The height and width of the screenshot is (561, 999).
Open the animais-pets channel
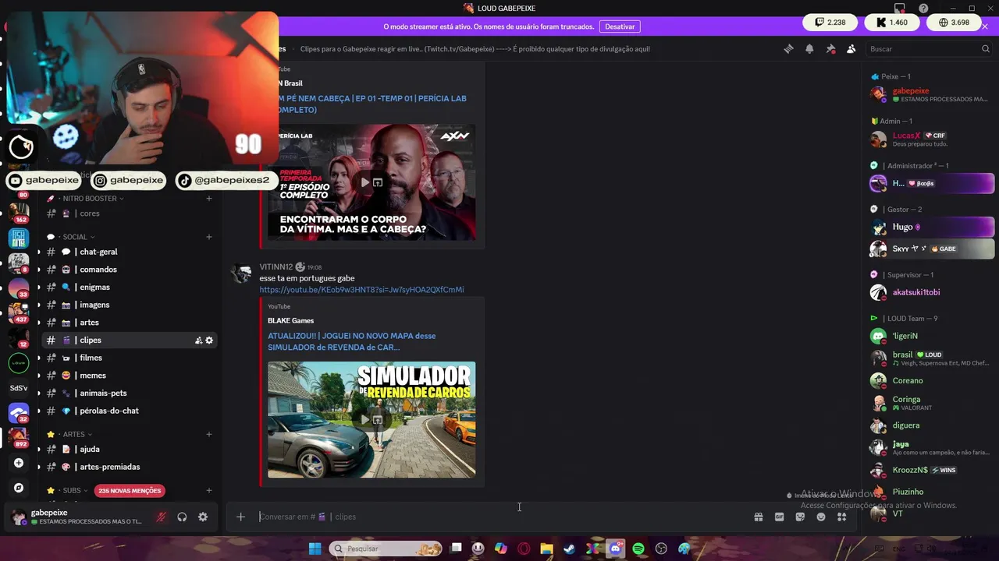pos(129,393)
